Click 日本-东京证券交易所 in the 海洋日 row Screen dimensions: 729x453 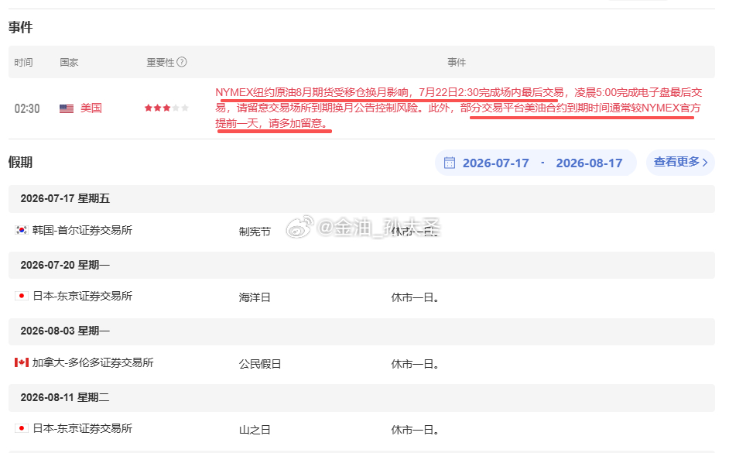(x=83, y=297)
